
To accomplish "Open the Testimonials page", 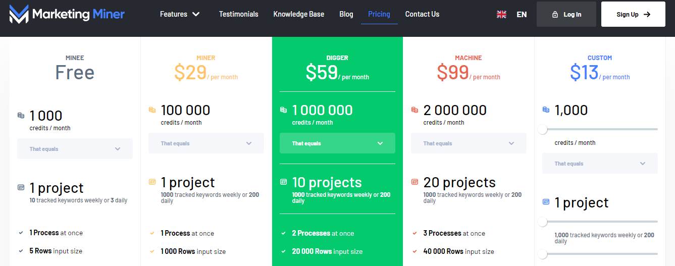I will click(x=238, y=14).
